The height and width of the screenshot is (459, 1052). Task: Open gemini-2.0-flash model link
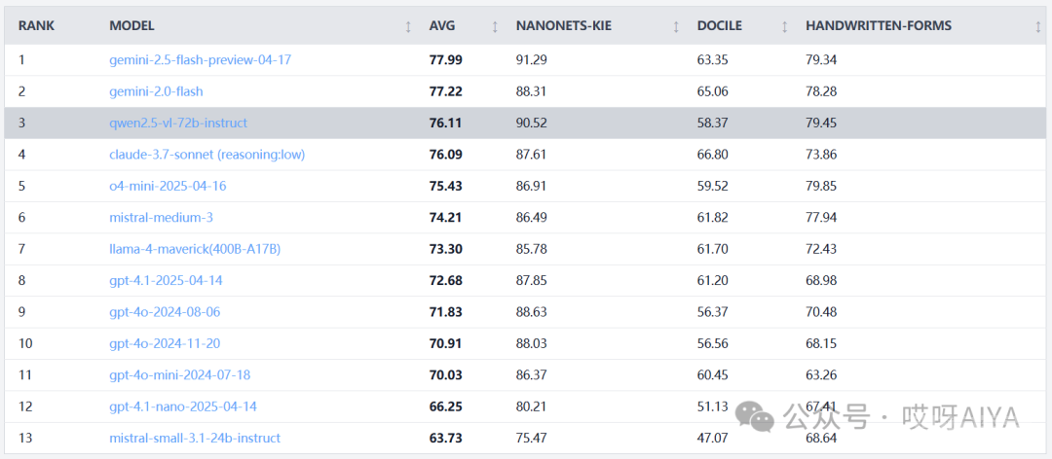(156, 91)
